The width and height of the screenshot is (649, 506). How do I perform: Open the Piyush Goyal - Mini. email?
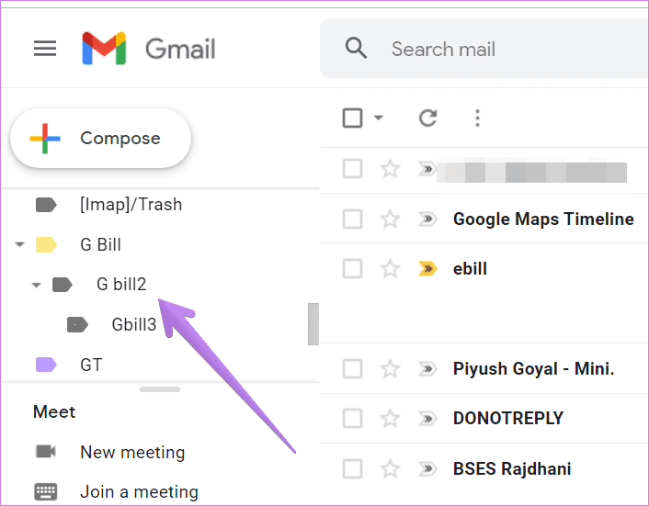coord(533,368)
